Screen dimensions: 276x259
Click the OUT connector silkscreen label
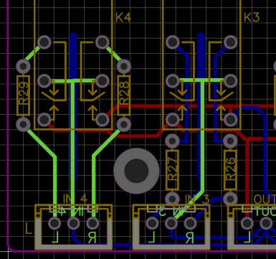[265, 199]
